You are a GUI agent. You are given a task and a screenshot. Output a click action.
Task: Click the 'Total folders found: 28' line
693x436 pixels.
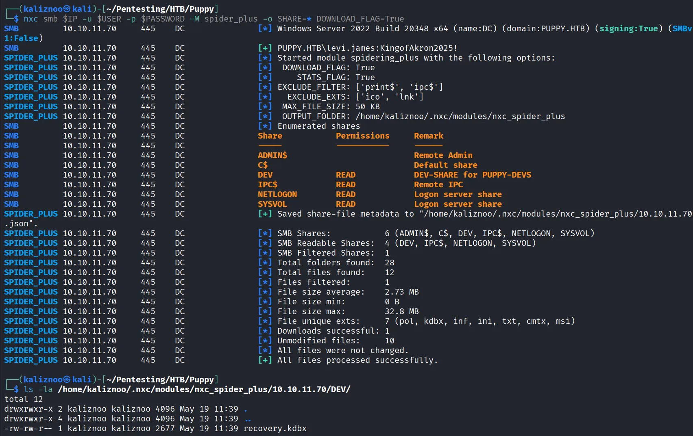pyautogui.click(x=336, y=262)
